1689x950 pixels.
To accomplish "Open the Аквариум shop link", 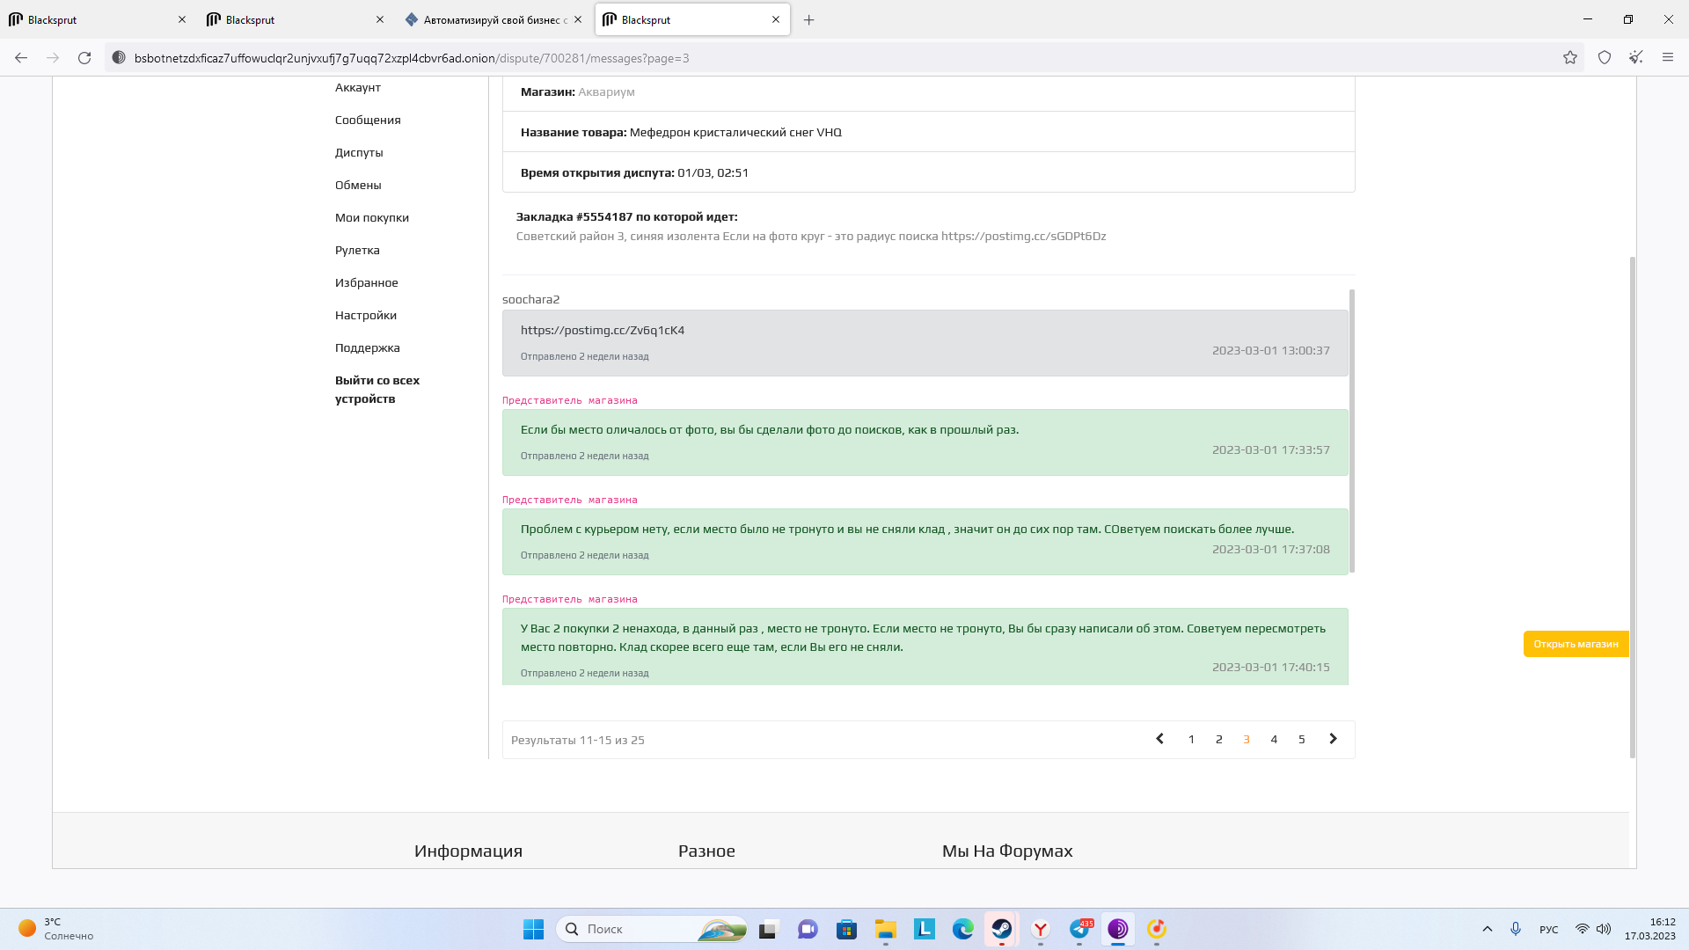I will coord(606,91).
